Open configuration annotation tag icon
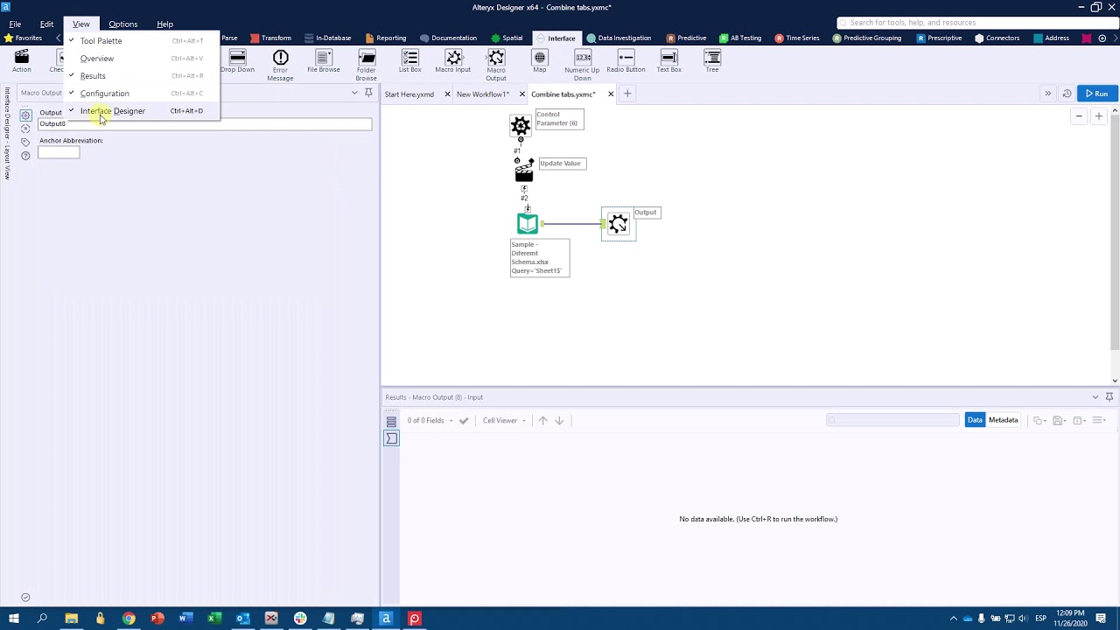This screenshot has width=1120, height=630. (25, 142)
